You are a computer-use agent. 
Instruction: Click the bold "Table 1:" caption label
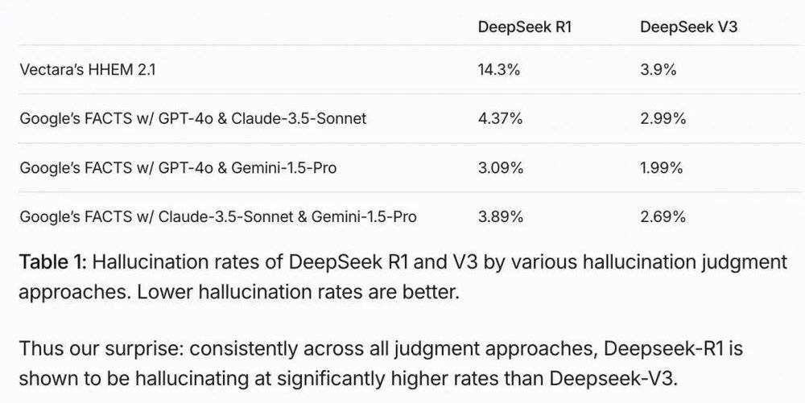click(x=51, y=261)
